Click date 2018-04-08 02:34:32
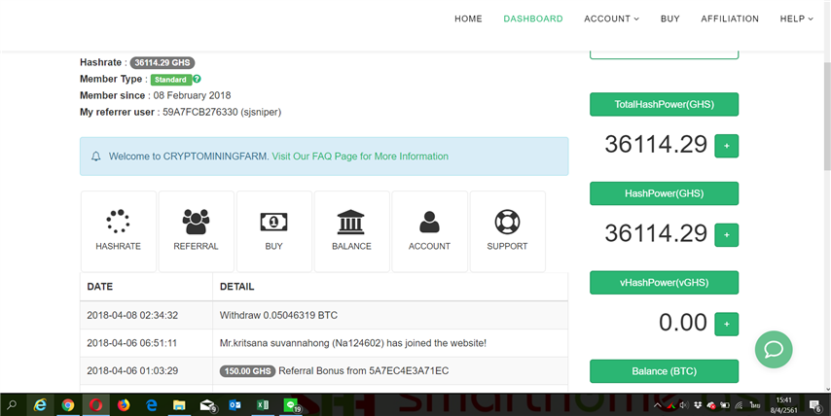 point(132,315)
